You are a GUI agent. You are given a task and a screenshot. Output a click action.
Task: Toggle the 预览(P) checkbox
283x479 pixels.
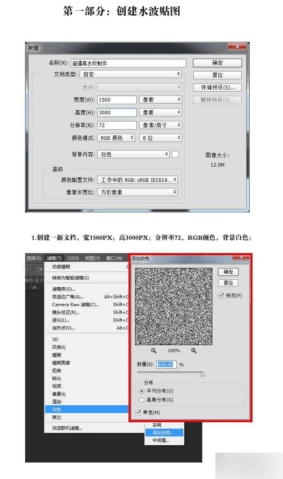click(221, 295)
